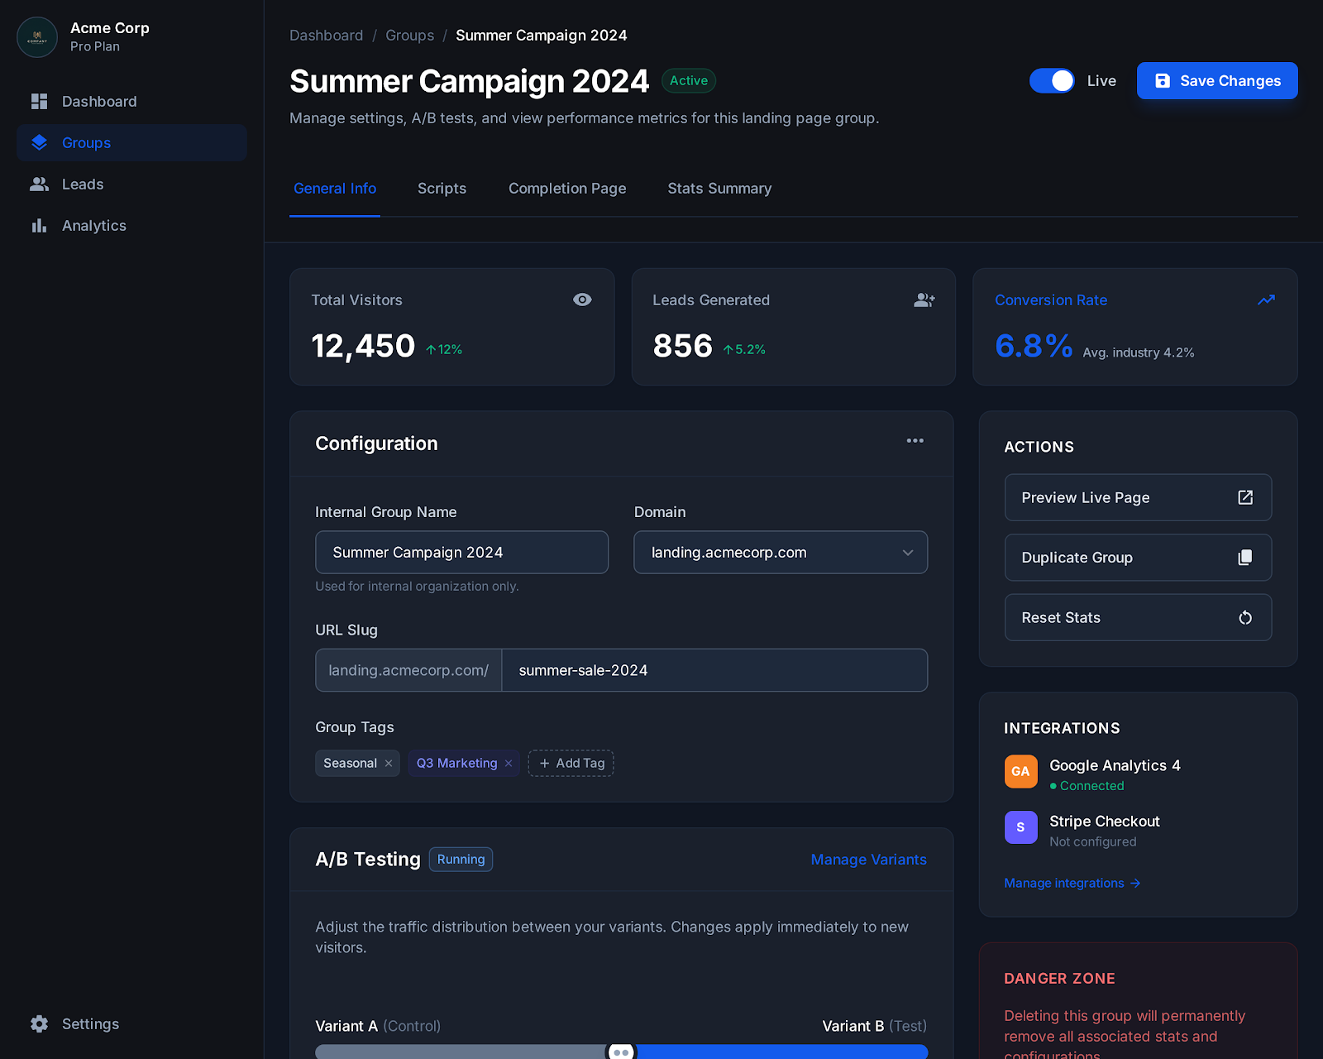Click the trending arrow icon on Conversion Rate
The width and height of the screenshot is (1323, 1059).
click(x=1266, y=299)
